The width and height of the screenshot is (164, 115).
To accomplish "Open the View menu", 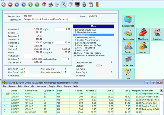I will click(26, 87).
